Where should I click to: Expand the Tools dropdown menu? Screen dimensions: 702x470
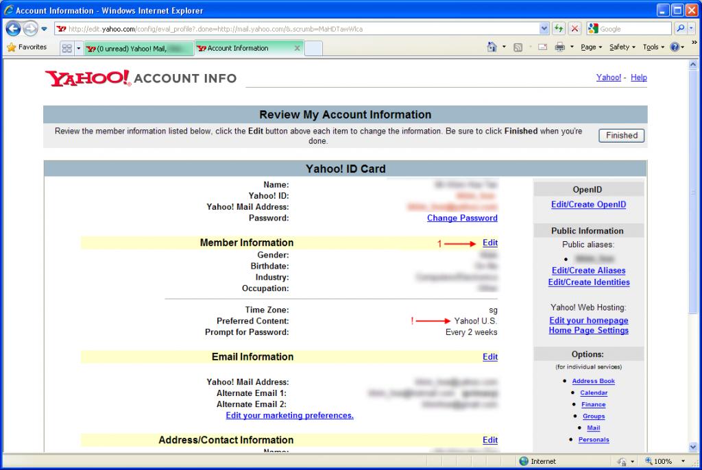click(653, 47)
